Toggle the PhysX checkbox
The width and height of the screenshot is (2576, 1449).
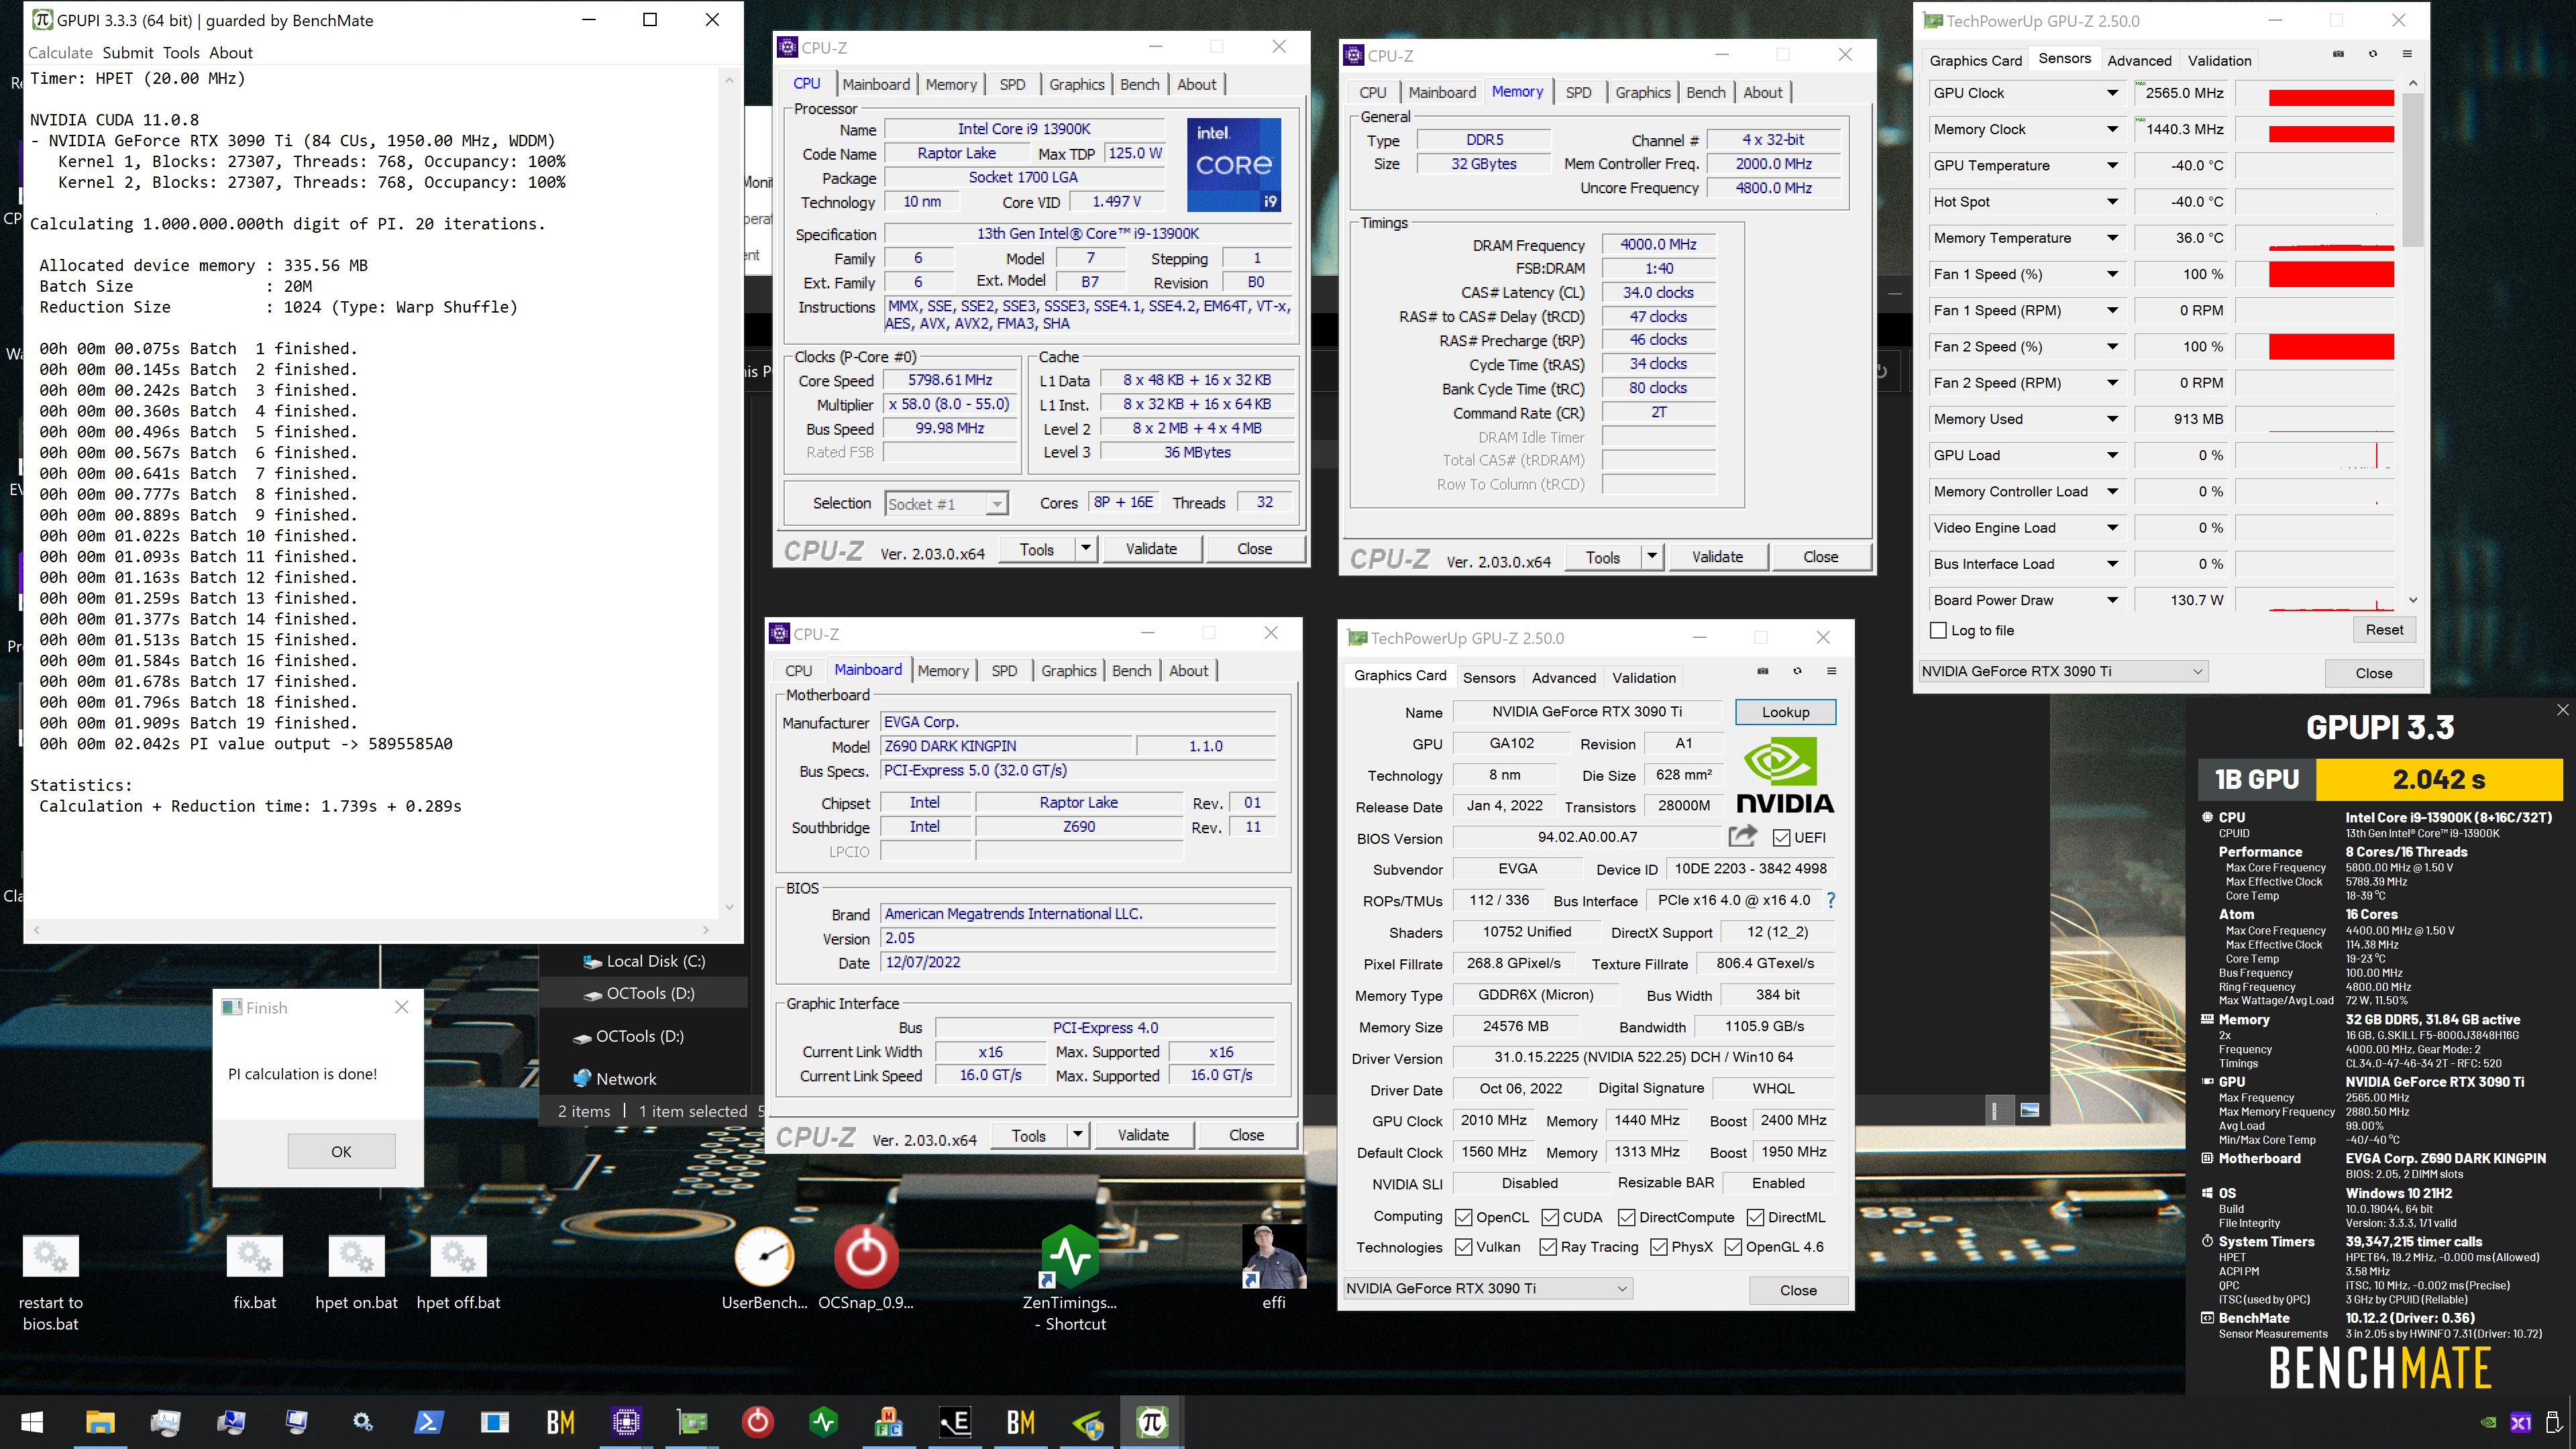pyautogui.click(x=1659, y=1247)
